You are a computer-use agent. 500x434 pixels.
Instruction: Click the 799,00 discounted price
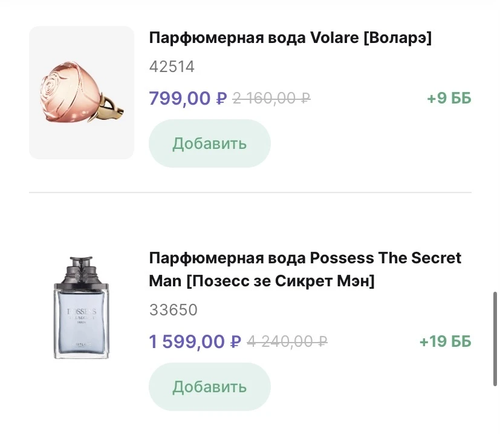pyautogui.click(x=180, y=98)
